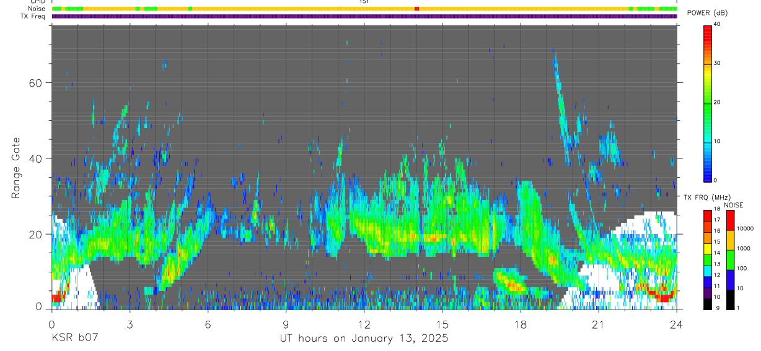Click the x-axis tick label '12'
The image size is (761, 351).
click(x=364, y=324)
